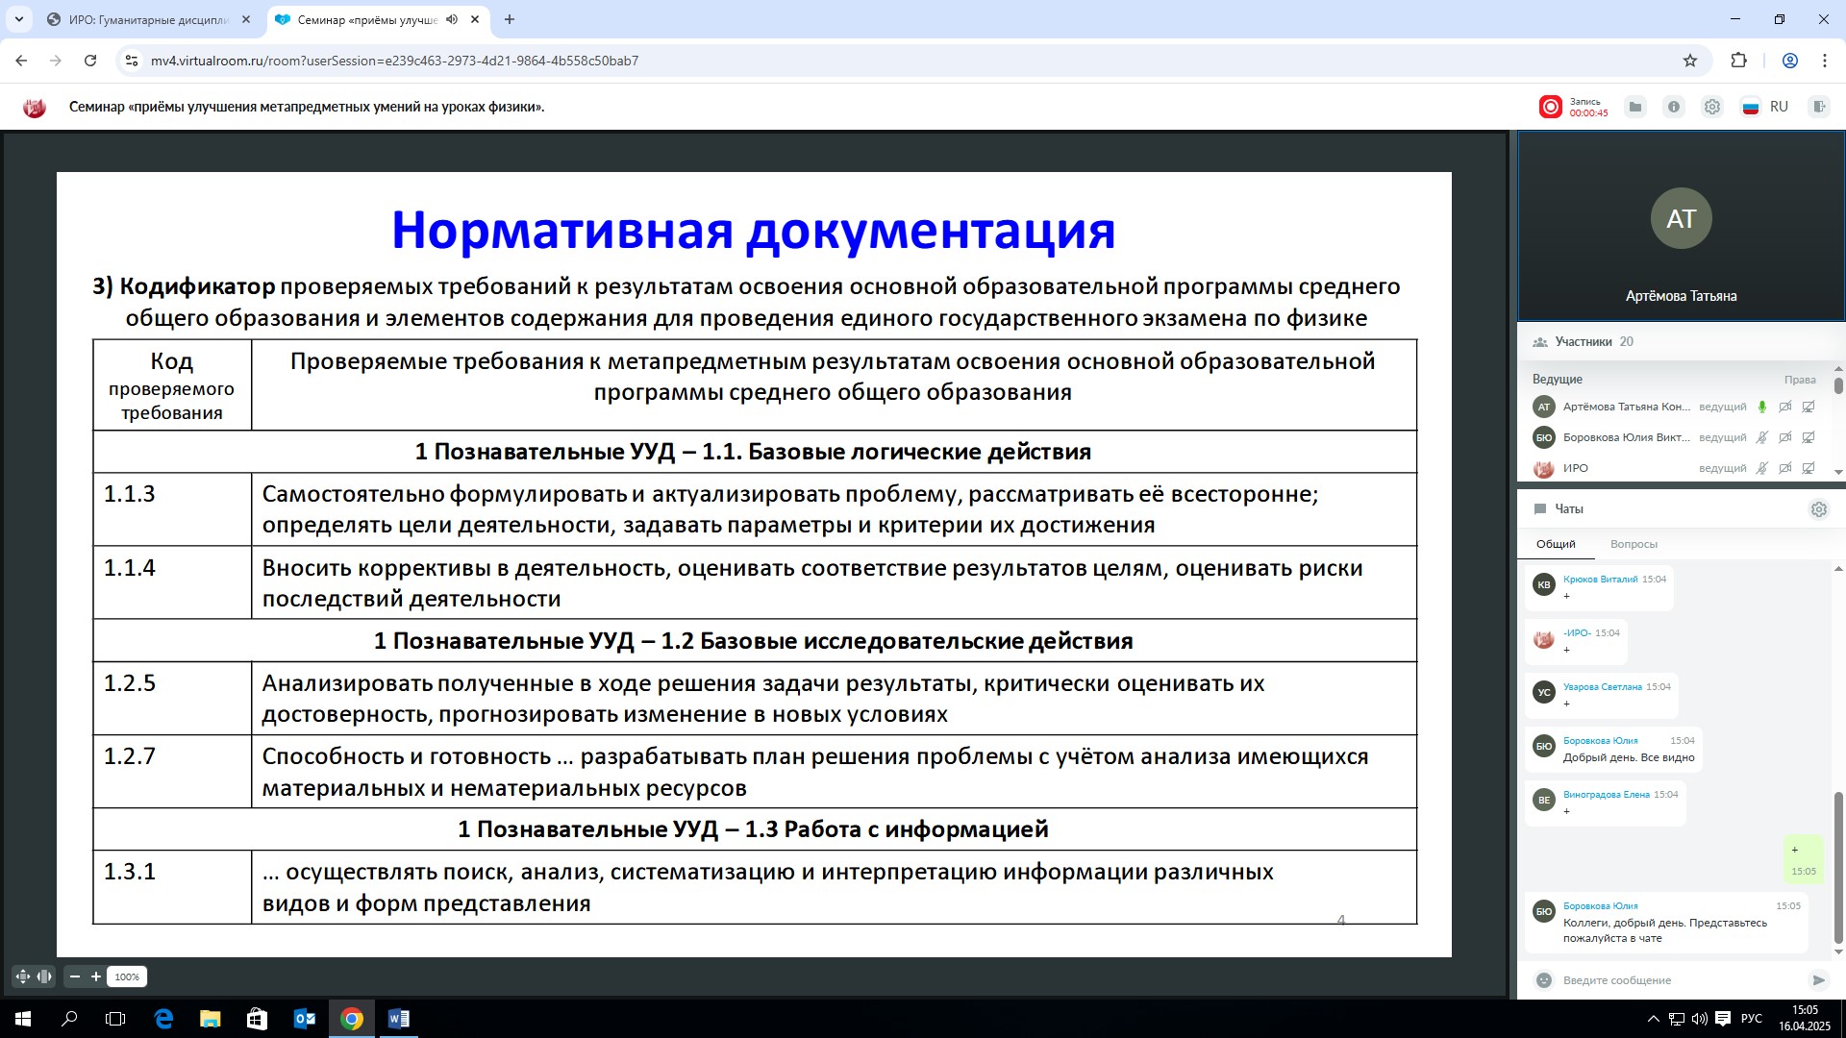The height and width of the screenshot is (1038, 1846).
Task: Click the speaker tile Артёмова Татьяна
Action: (1681, 226)
